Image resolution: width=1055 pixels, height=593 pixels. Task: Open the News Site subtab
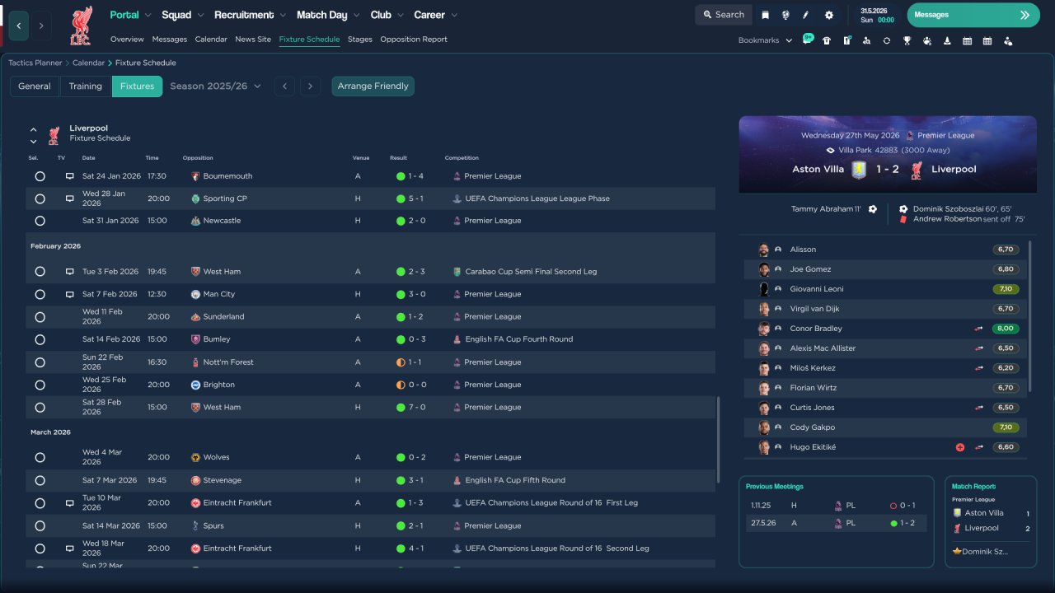(253, 39)
